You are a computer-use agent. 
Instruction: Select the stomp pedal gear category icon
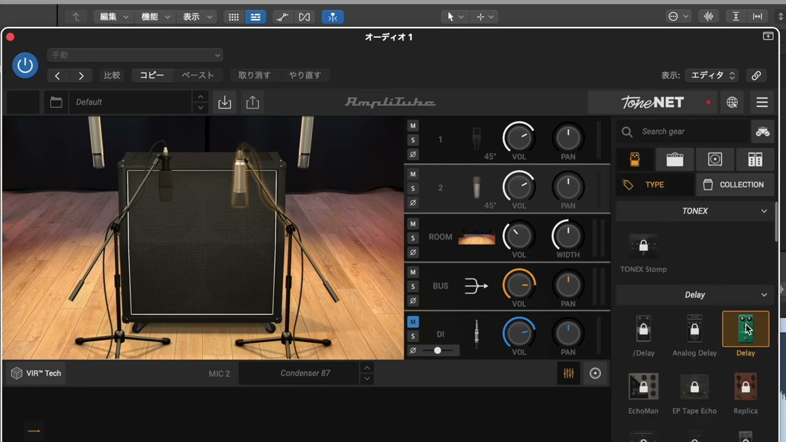[x=635, y=160]
